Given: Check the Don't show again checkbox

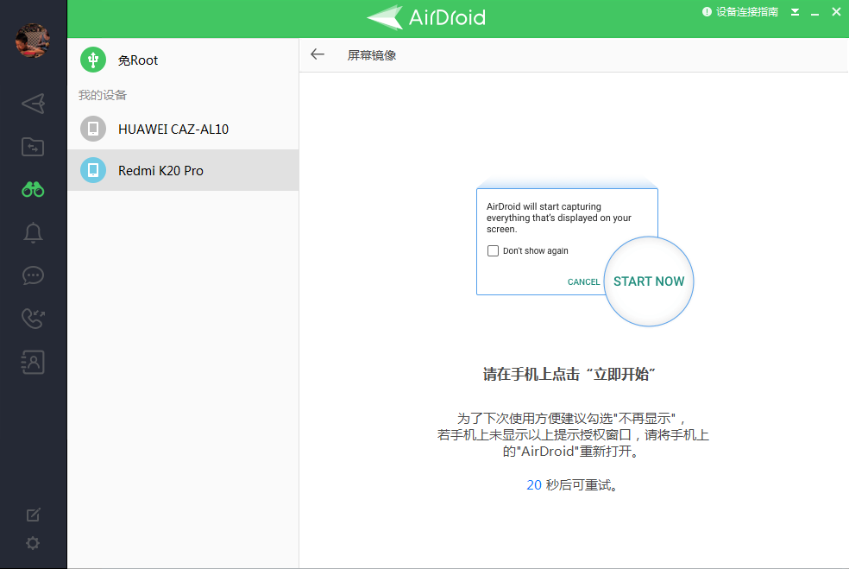Looking at the screenshot, I should [493, 251].
